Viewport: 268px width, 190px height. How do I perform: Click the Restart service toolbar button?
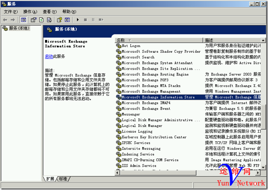click(101, 20)
